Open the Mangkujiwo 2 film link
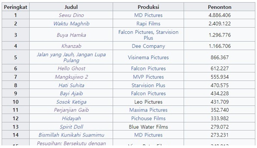The height and width of the screenshot is (148, 257). pyautogui.click(x=71, y=77)
